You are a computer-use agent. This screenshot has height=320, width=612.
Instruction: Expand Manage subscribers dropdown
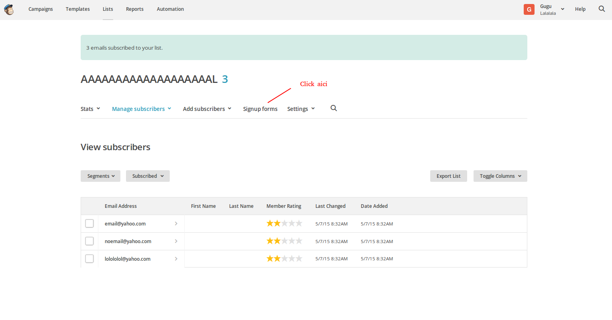[x=142, y=109]
